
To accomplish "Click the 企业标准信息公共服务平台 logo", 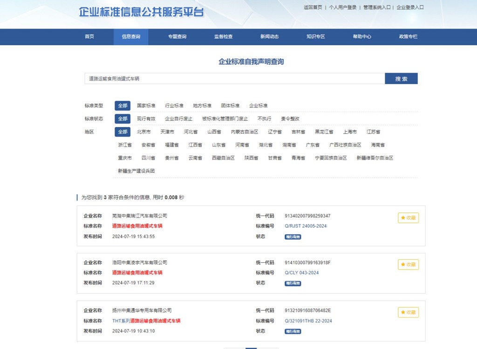I will point(142,13).
